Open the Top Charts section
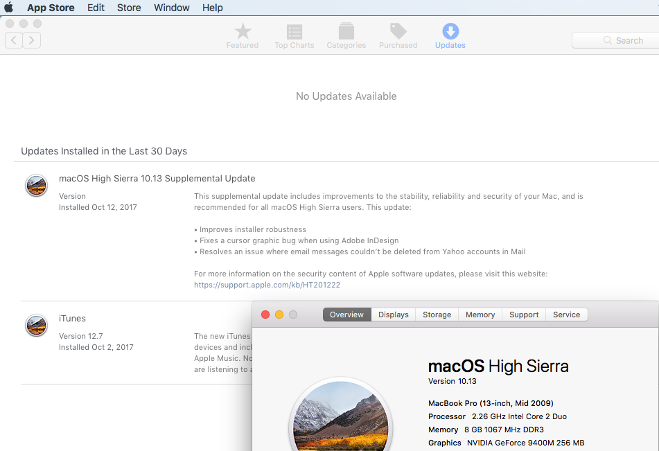The width and height of the screenshot is (659, 451). [295, 36]
